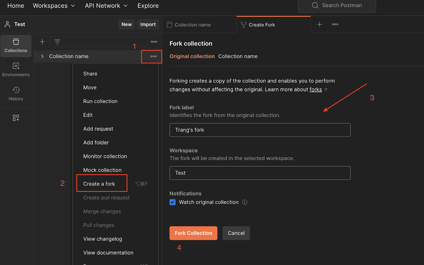Open the forks learn more link

[x=316, y=90]
